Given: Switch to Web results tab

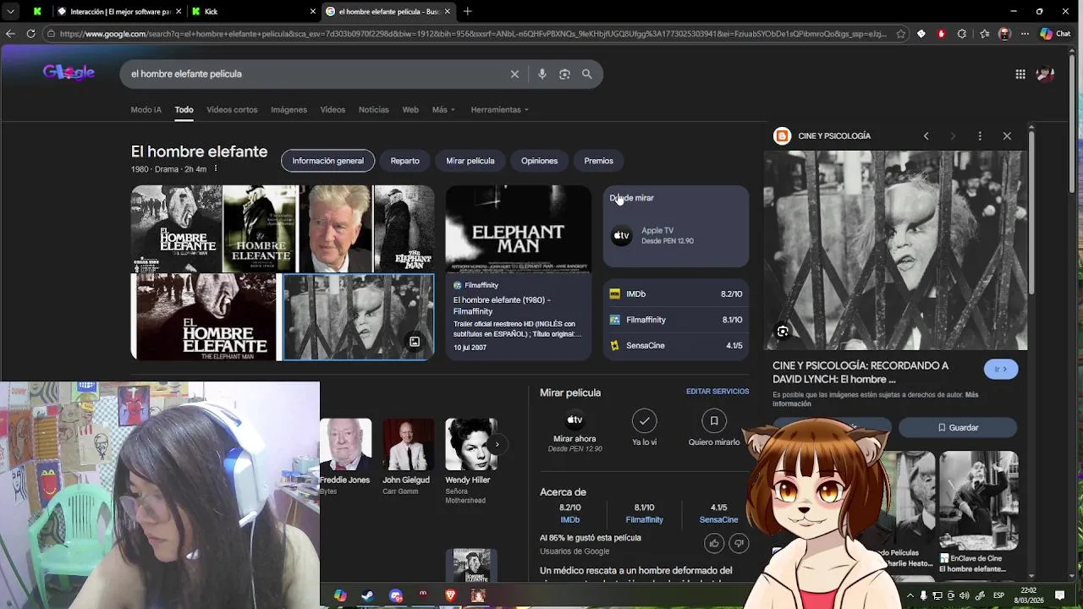Looking at the screenshot, I should [x=410, y=110].
